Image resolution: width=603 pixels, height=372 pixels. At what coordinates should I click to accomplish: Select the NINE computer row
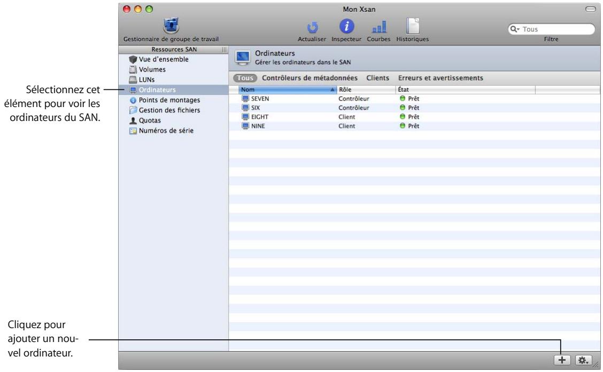pos(414,126)
